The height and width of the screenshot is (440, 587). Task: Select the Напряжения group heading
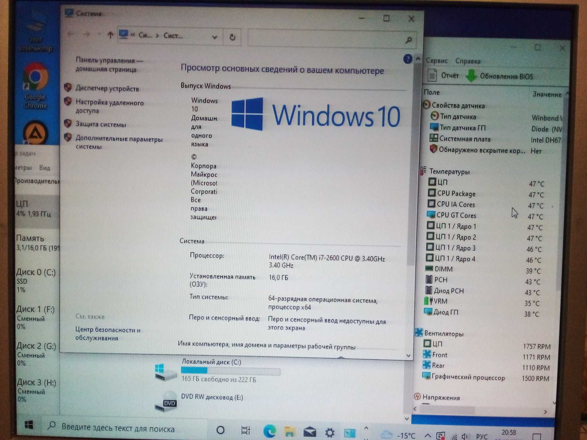click(437, 397)
